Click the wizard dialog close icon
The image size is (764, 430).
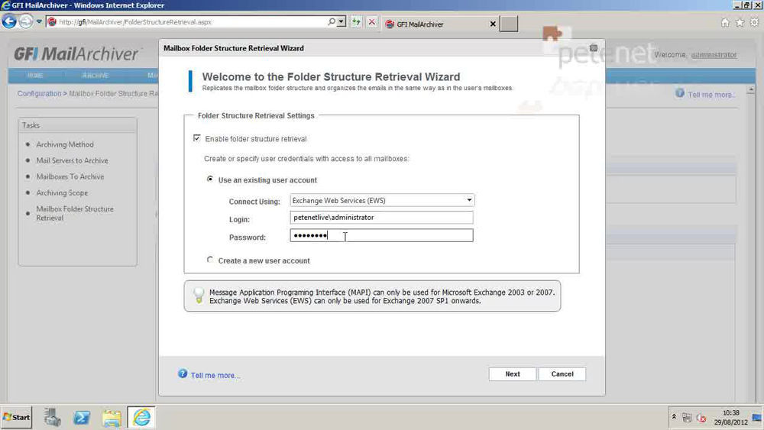[x=594, y=47]
